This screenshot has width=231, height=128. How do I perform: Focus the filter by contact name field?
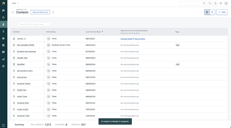pos(35,24)
